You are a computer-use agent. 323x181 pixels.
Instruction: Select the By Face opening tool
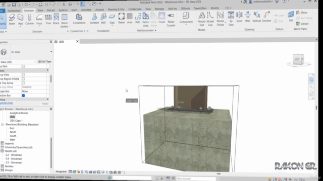[231, 19]
